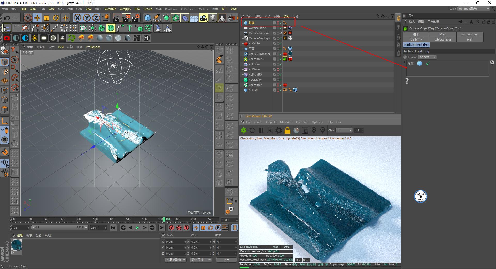Open Live Viewer settings gear icon

click(x=278, y=130)
